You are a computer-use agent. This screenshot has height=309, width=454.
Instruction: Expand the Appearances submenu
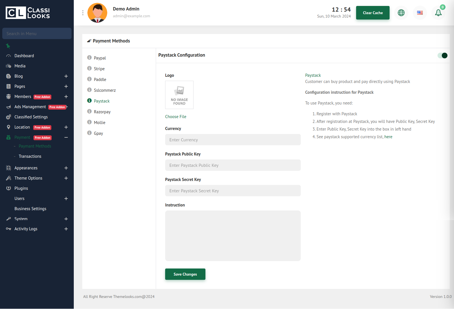66,168
